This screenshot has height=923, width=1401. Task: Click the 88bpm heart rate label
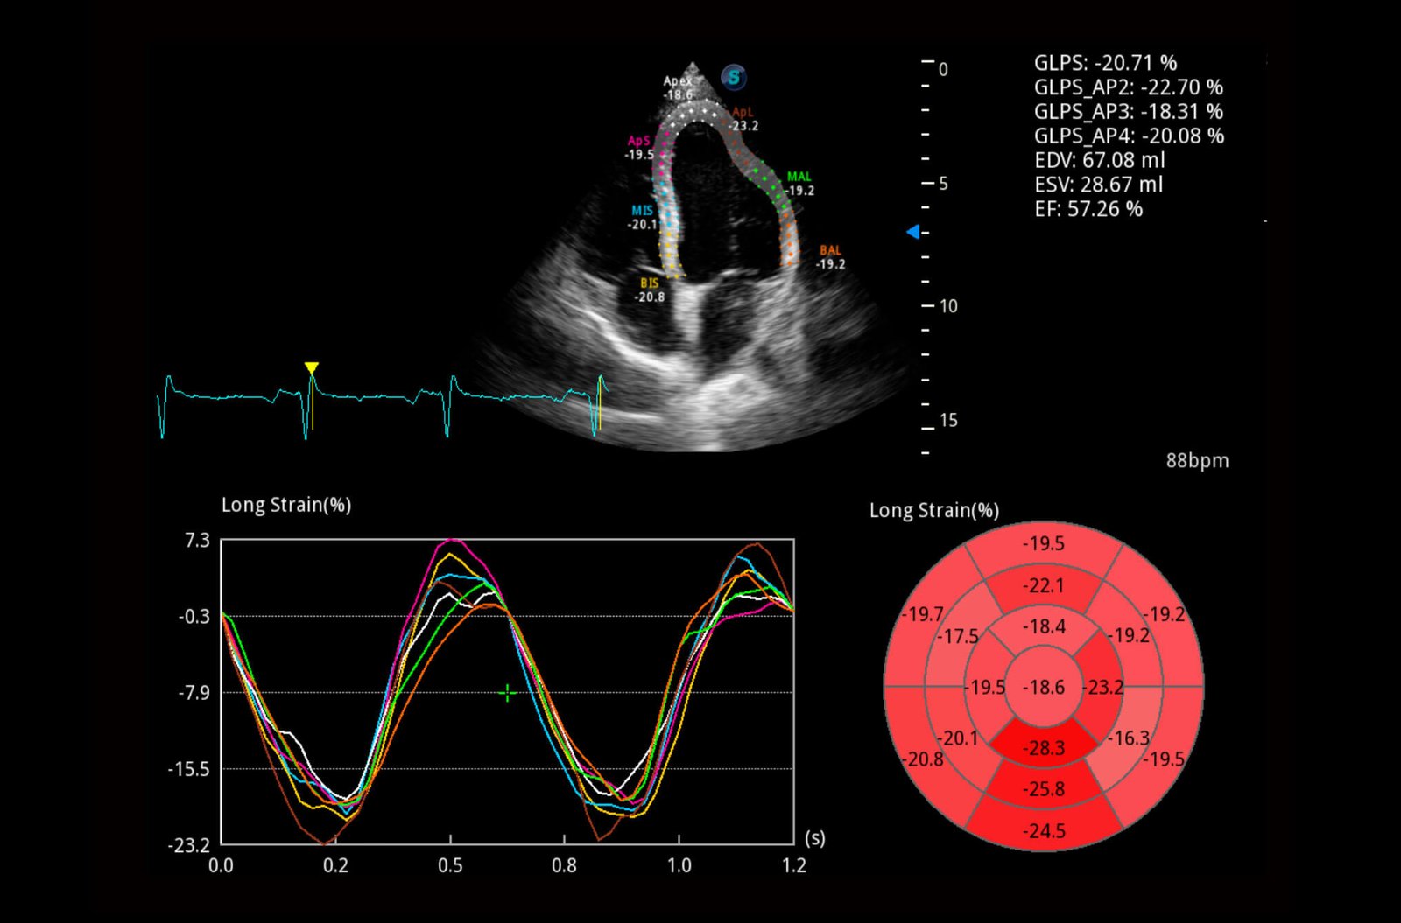click(1197, 461)
